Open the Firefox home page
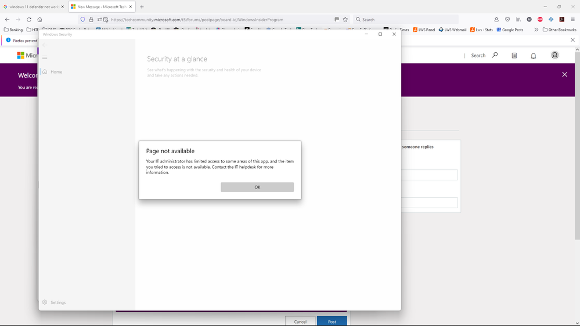This screenshot has height=326, width=580. click(39, 20)
